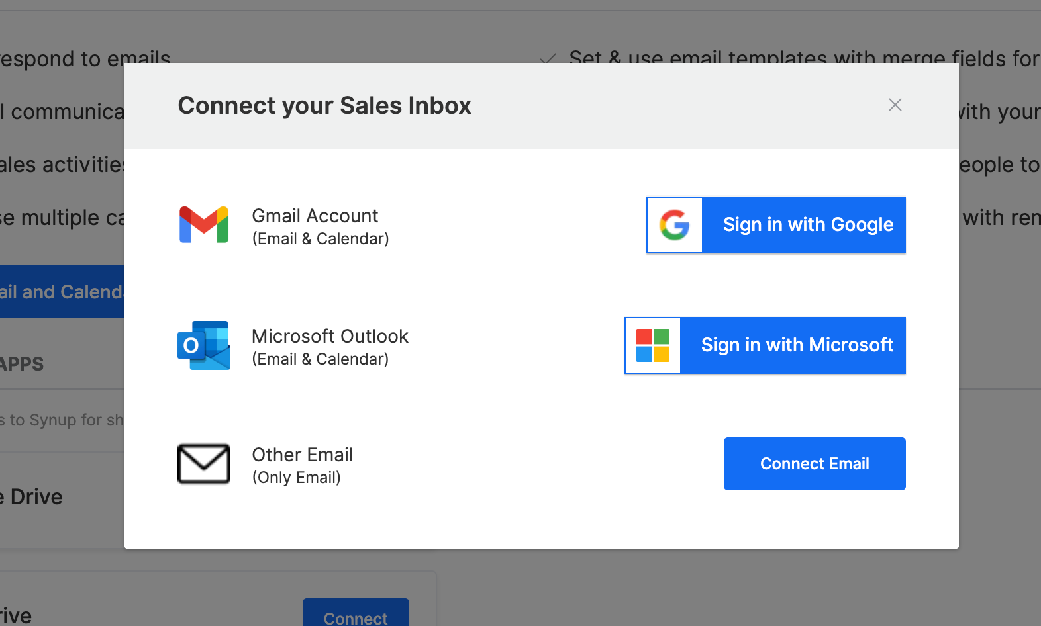Click the Microsoft Outlook logo icon
Image resolution: width=1041 pixels, height=626 pixels.
pos(204,345)
